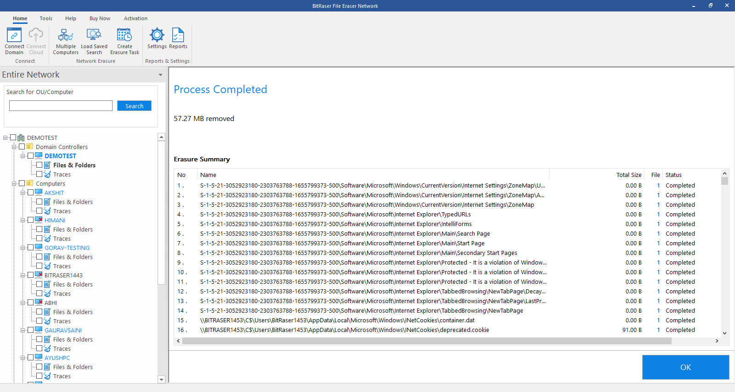Click Files & Folders icon under AKSHIT
This screenshot has height=392, width=735.
click(47, 202)
